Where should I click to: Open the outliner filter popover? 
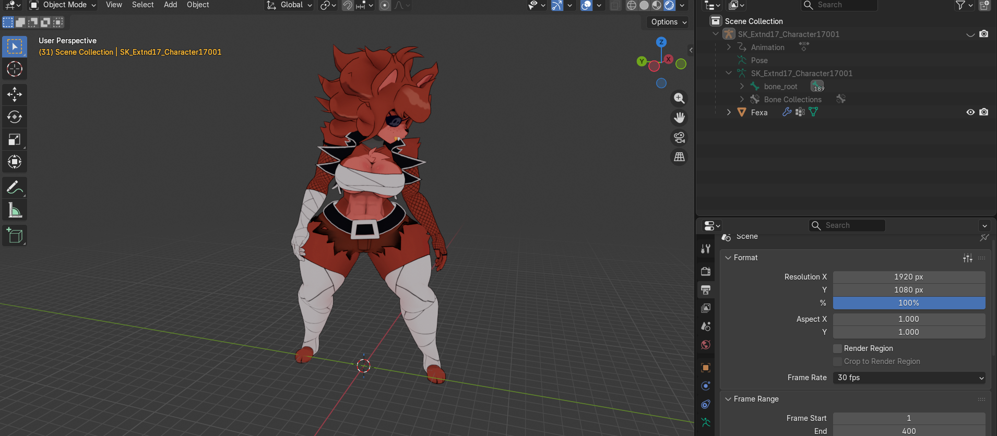[x=964, y=5]
